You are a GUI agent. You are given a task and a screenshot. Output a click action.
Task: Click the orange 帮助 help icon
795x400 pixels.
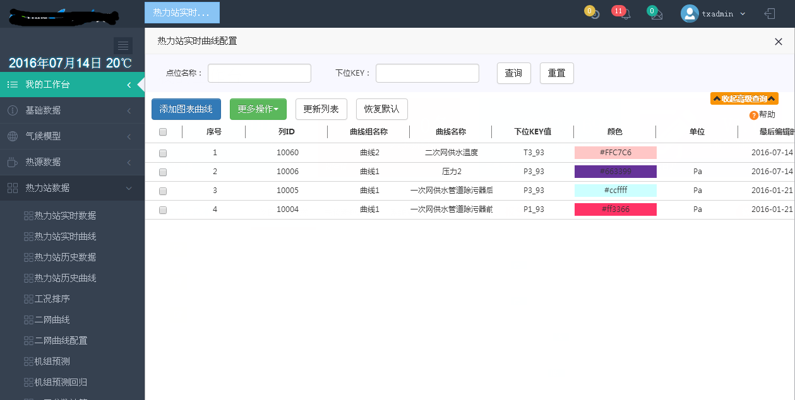coord(753,115)
